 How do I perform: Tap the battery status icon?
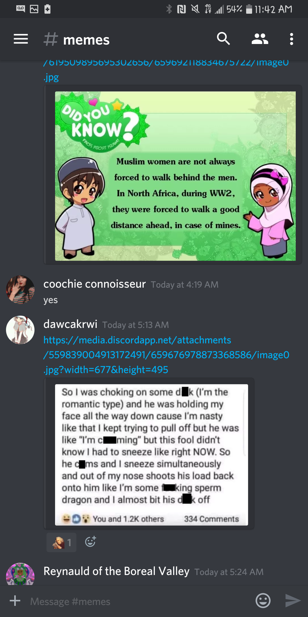coord(249,9)
